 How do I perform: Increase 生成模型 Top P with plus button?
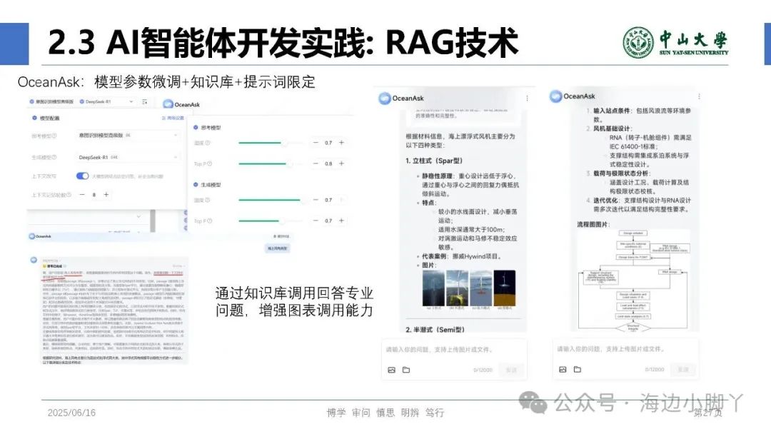341,221
